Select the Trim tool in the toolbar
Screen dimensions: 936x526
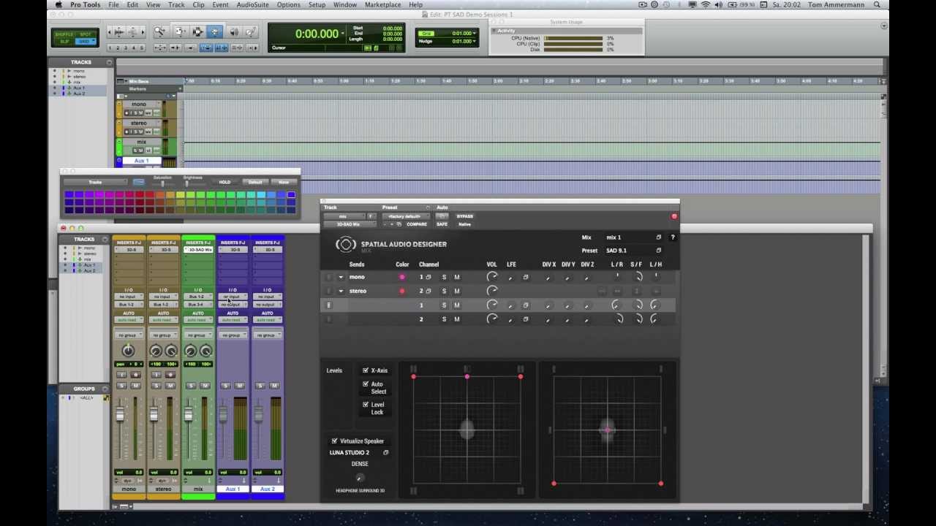[x=179, y=32]
